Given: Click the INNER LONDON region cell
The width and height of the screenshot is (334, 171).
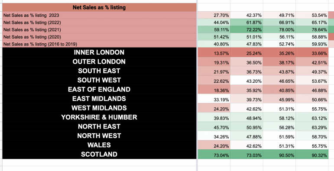Looking at the screenshot, I should click(x=99, y=52).
